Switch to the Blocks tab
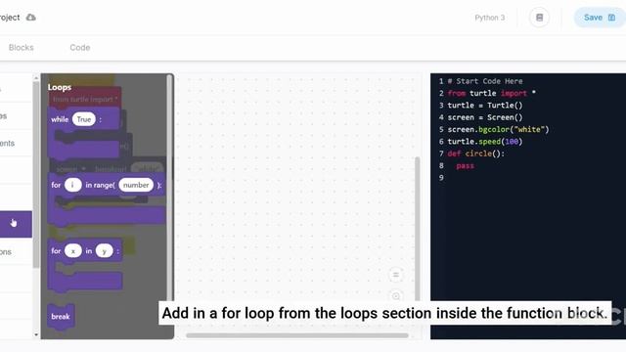The height and width of the screenshot is (352, 626). (x=22, y=48)
